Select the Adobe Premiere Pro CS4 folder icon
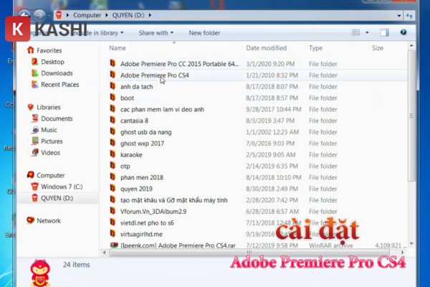This screenshot has height=287, width=430. coord(113,75)
